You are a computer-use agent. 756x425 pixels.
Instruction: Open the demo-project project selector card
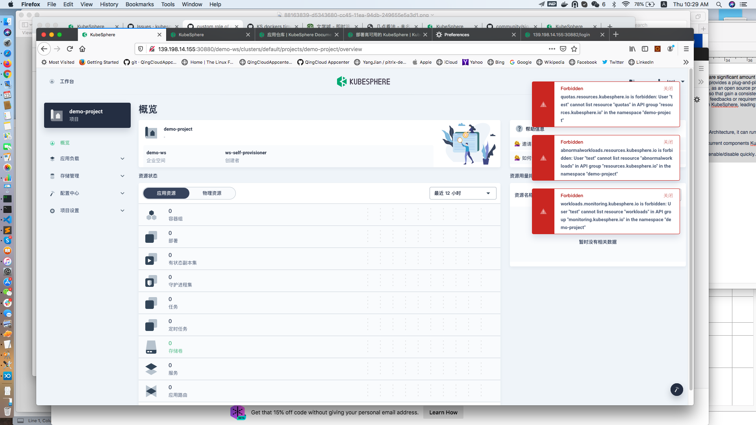[87, 115]
